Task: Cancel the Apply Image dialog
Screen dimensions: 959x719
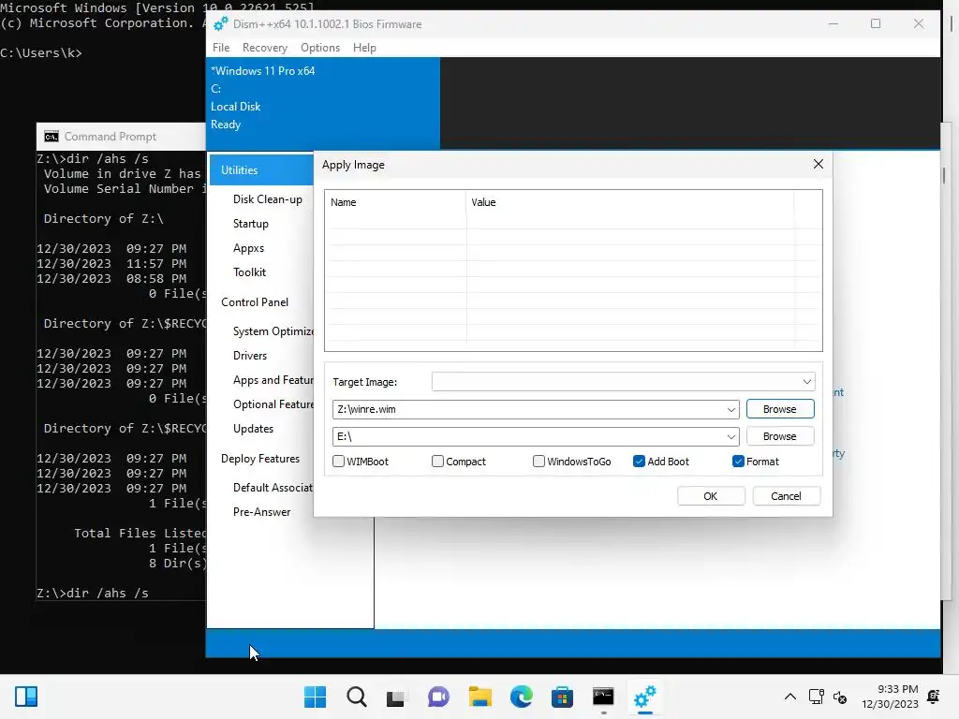Action: pos(786,496)
